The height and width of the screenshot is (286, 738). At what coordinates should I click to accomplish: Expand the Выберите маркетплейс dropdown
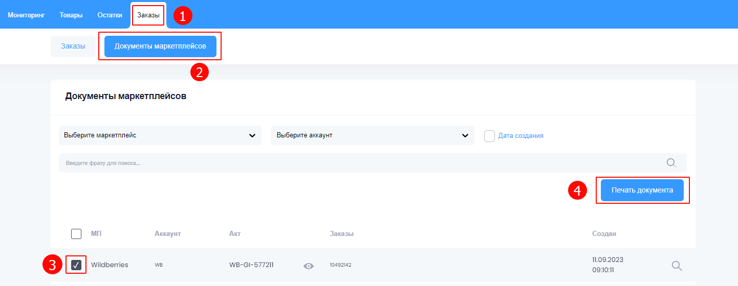coord(160,135)
